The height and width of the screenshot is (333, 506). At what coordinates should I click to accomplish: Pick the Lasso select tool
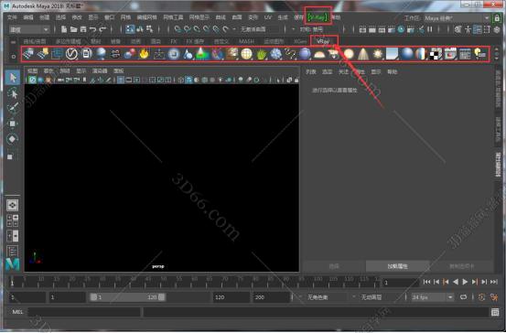12,93
